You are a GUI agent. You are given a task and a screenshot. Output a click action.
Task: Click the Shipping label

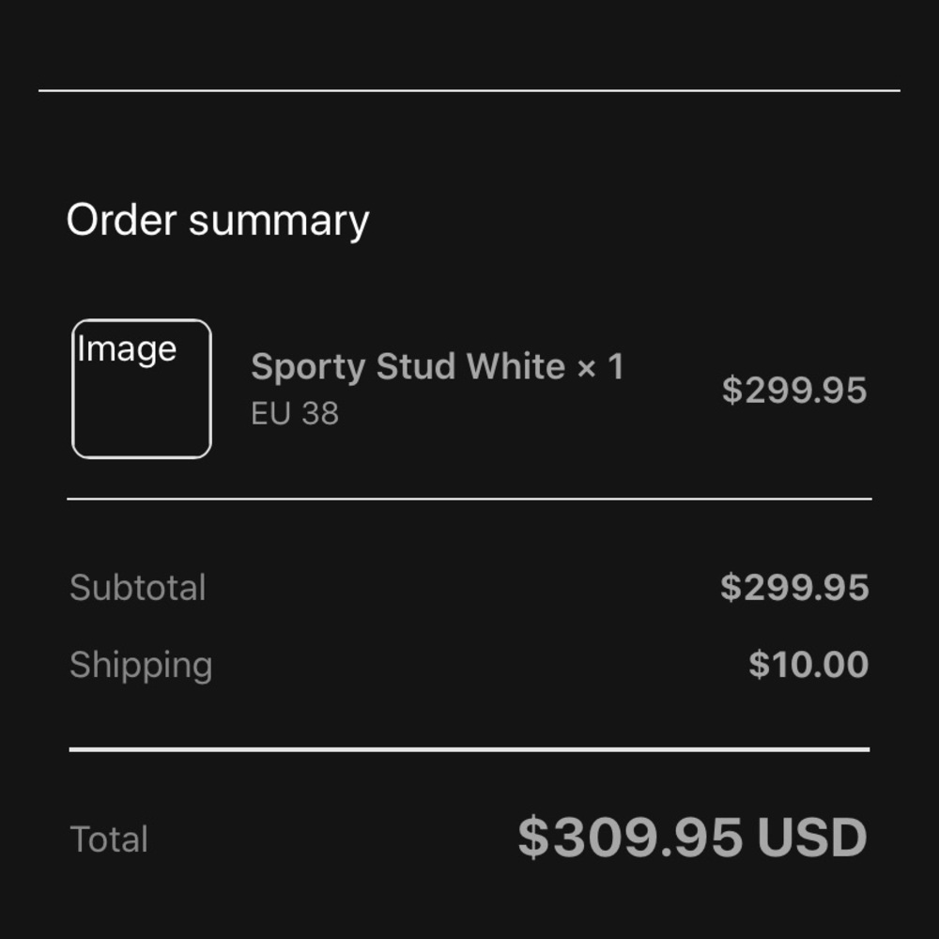[142, 666]
